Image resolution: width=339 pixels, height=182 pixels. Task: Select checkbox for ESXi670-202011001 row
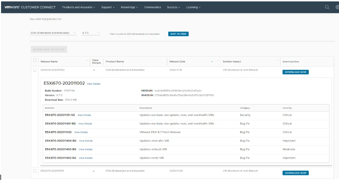[x=35, y=171]
